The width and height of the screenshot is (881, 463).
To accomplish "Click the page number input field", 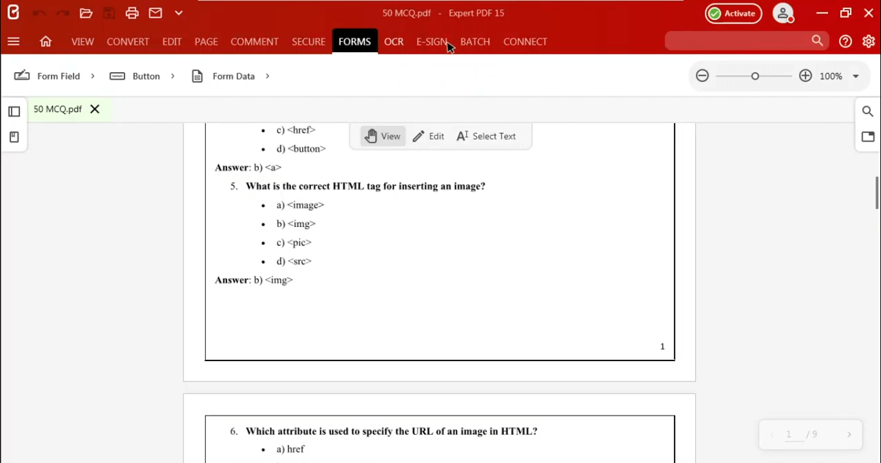I will click(793, 435).
